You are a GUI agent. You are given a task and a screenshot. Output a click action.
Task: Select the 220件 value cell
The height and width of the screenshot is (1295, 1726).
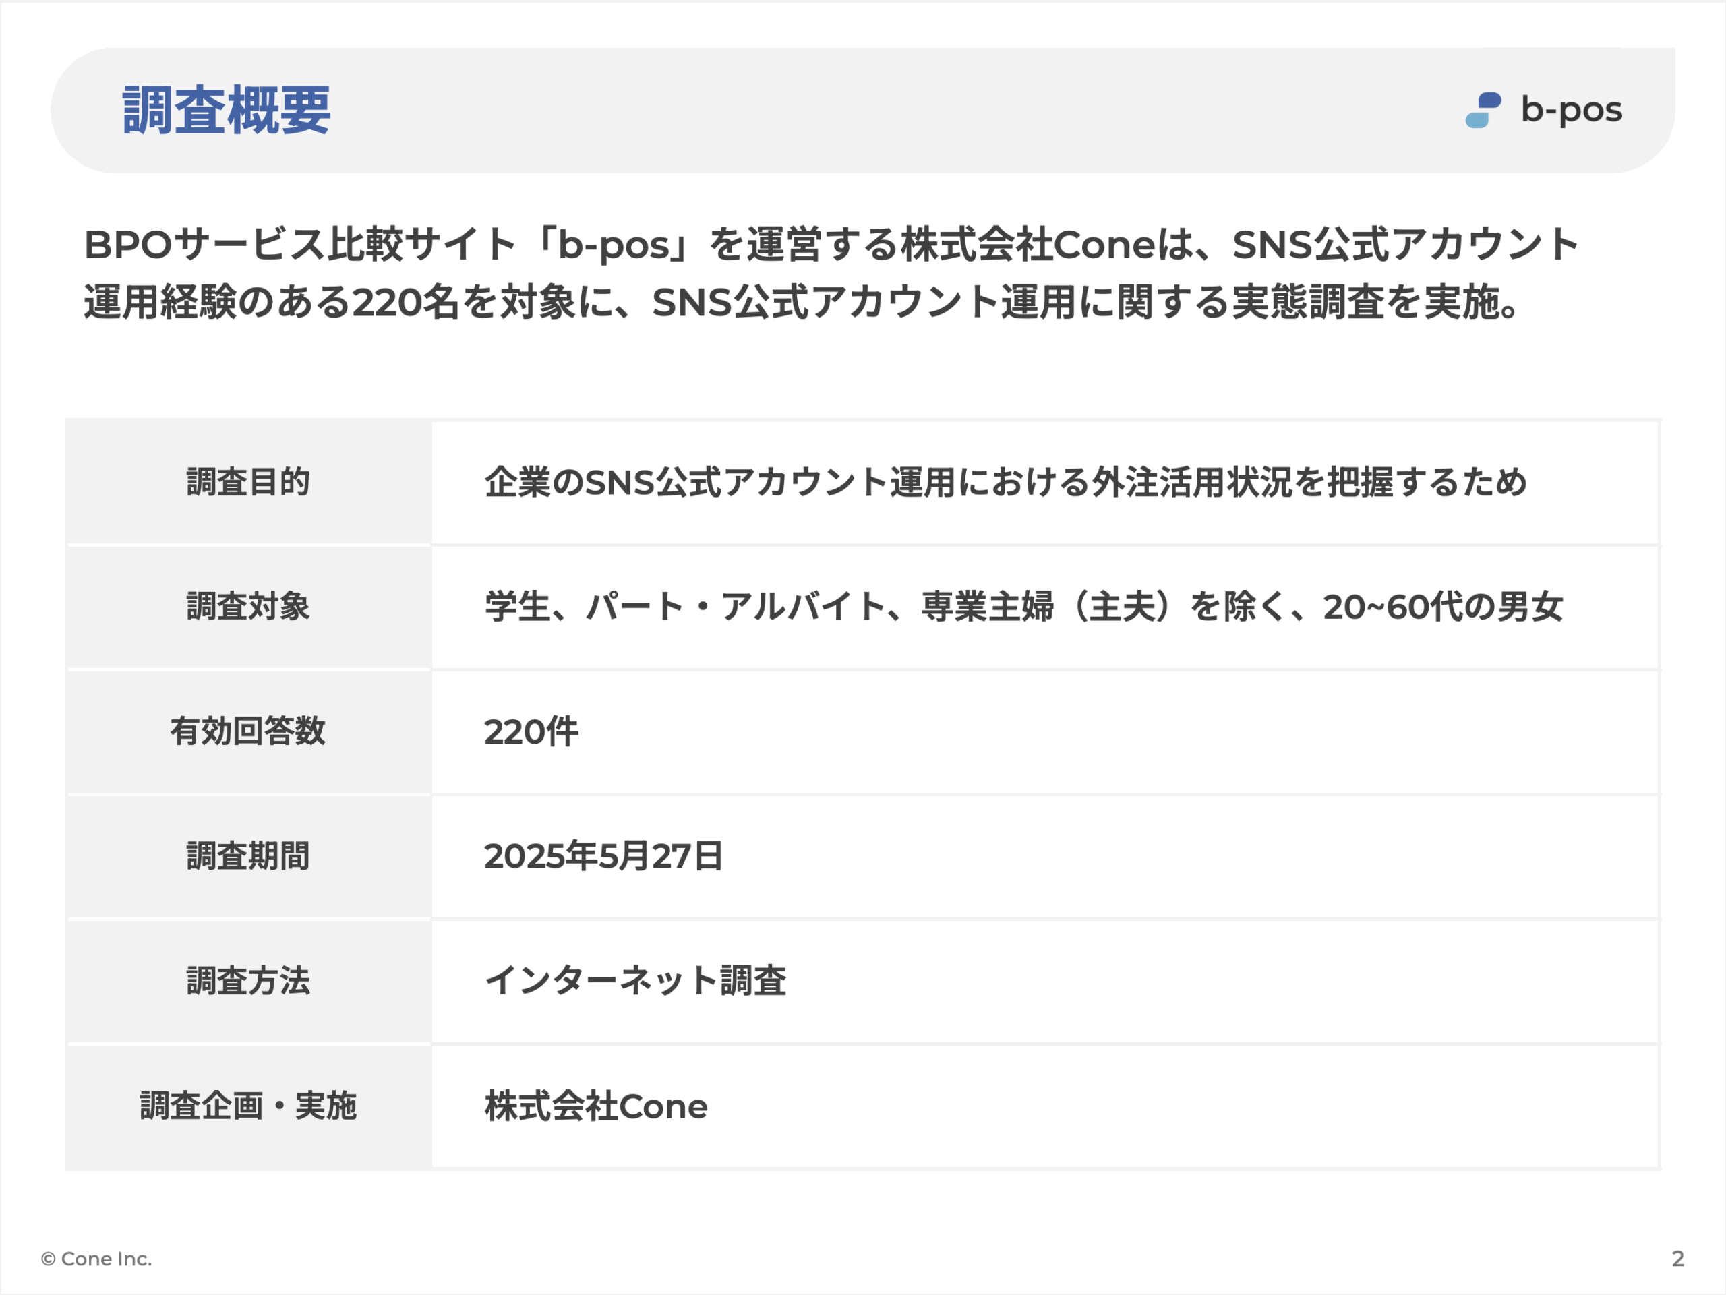[1045, 731]
